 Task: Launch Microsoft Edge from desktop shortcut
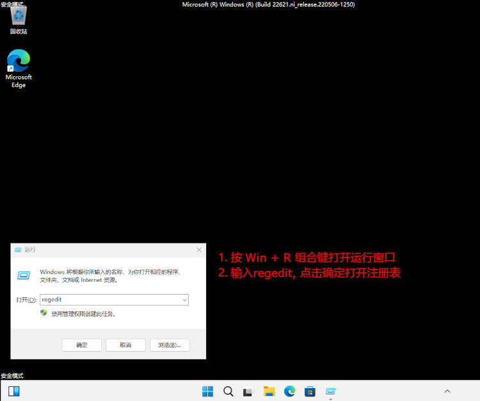tap(19, 69)
